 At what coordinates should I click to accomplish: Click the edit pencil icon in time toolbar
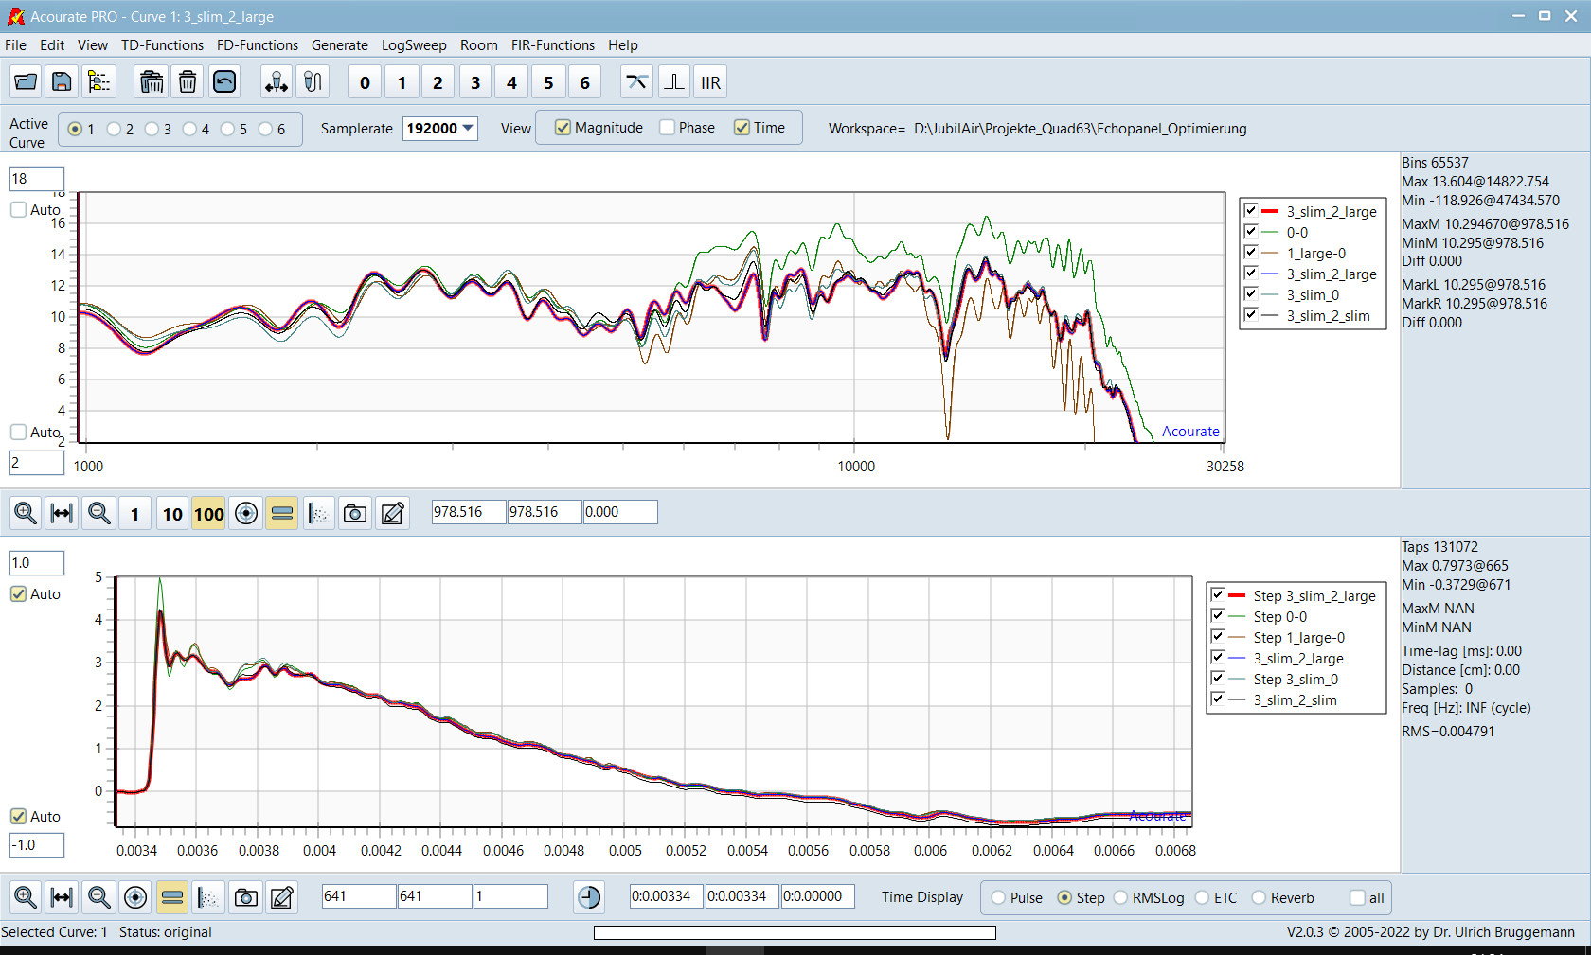click(x=282, y=896)
